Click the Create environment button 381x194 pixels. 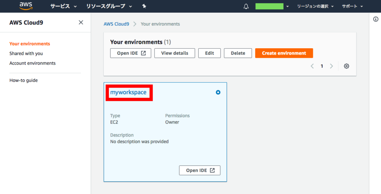(x=284, y=53)
